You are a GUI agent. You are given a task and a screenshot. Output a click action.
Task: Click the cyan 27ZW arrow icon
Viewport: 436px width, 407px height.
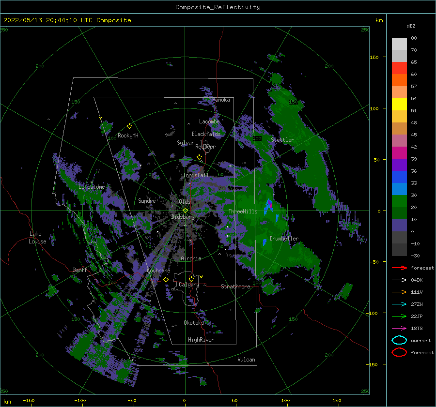pyautogui.click(x=399, y=304)
